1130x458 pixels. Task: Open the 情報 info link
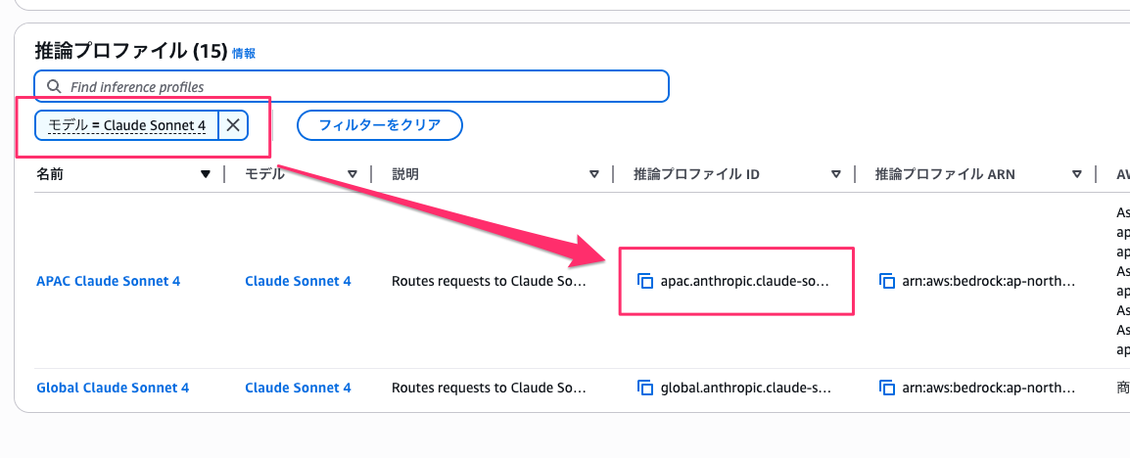pyautogui.click(x=244, y=53)
